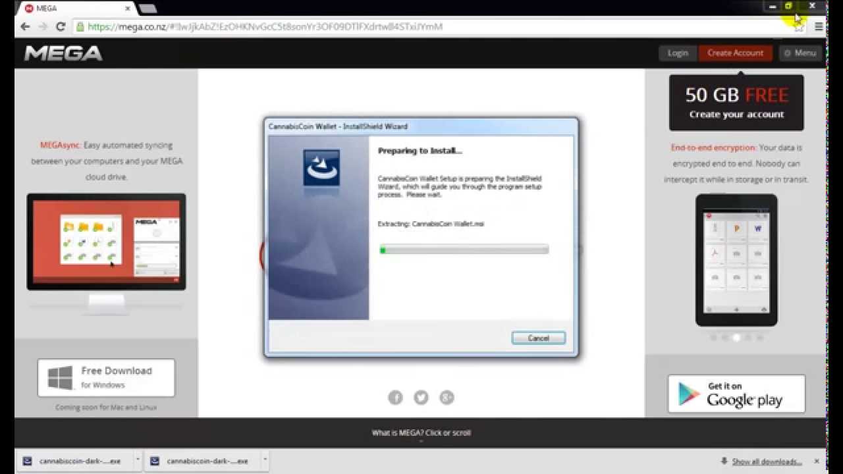Click the lock icon beside https in the address bar

80,27
